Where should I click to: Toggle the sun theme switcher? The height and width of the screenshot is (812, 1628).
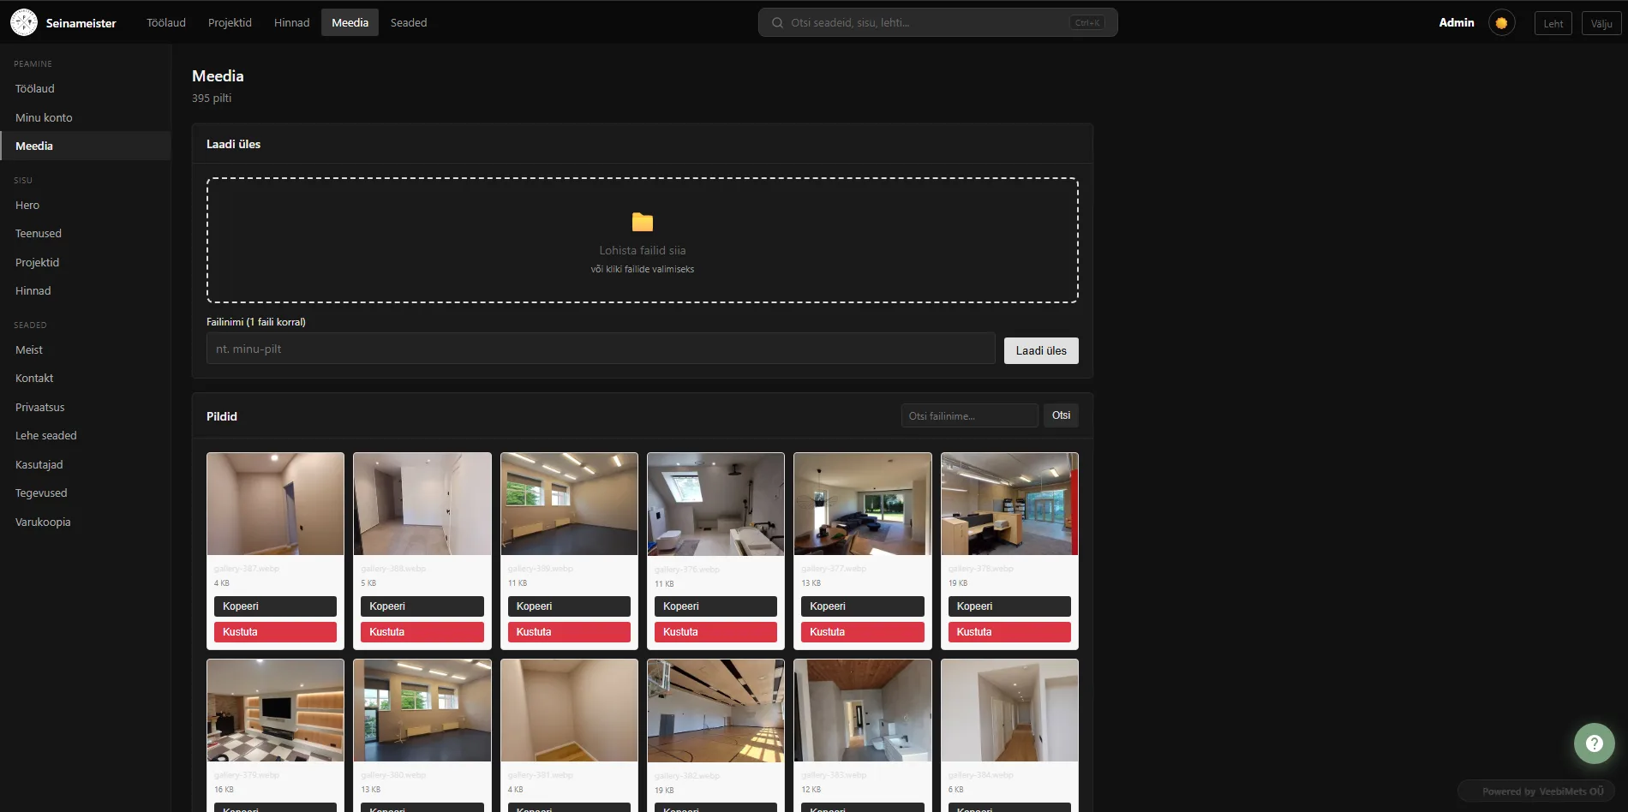click(1501, 23)
